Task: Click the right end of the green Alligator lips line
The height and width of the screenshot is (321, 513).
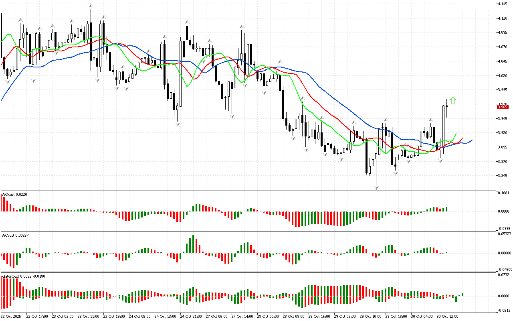Action: (456, 134)
